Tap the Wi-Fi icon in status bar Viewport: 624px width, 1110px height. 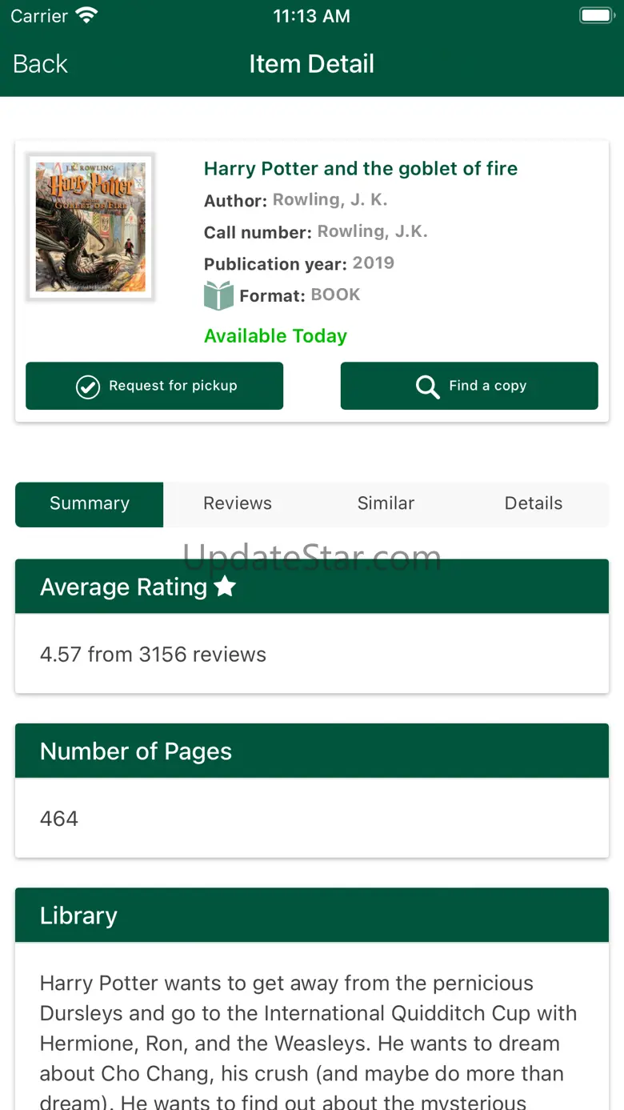pyautogui.click(x=86, y=16)
